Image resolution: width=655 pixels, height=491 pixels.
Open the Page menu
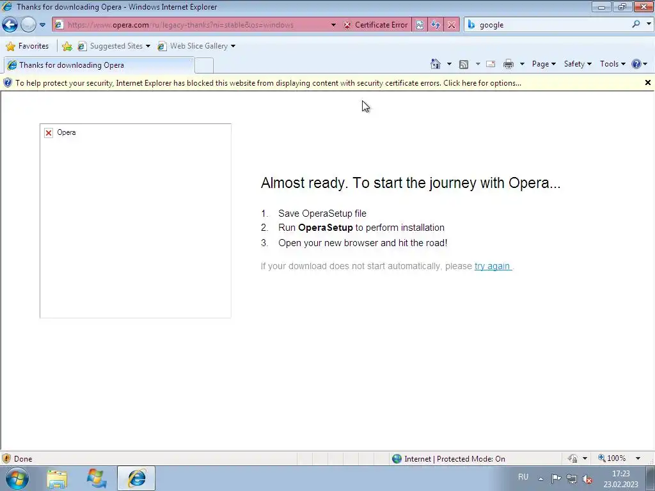(x=544, y=64)
